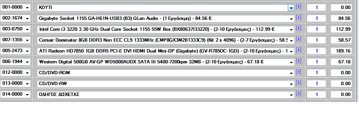Screen dimensions: 359x138
Task: Select quantity field in ΟΔΗΓΟΣ ΔΙΣΚΕΤΑΣ row
Action: pyautogui.click(x=316, y=94)
